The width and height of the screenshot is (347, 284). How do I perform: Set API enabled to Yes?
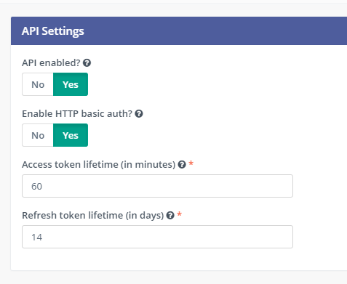71,84
